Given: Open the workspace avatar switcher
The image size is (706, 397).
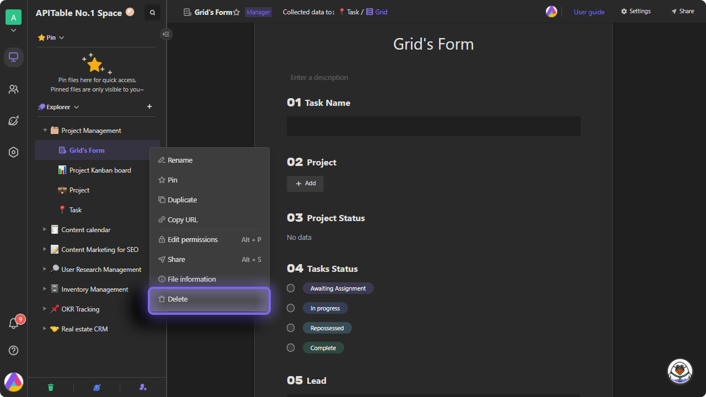Looking at the screenshot, I should [13, 18].
